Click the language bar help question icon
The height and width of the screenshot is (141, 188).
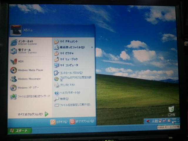(169, 121)
